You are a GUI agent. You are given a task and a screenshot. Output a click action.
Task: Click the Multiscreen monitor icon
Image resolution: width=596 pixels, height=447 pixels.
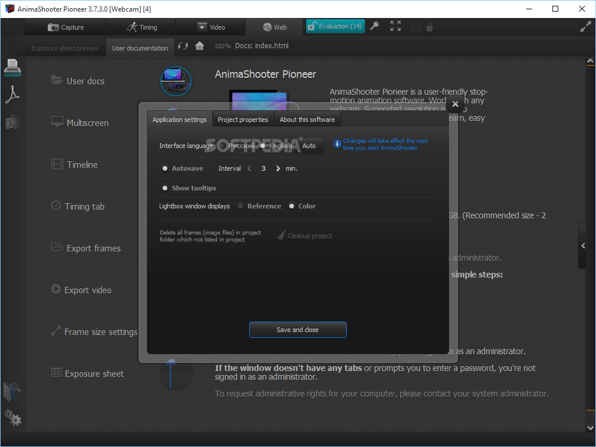tap(58, 121)
